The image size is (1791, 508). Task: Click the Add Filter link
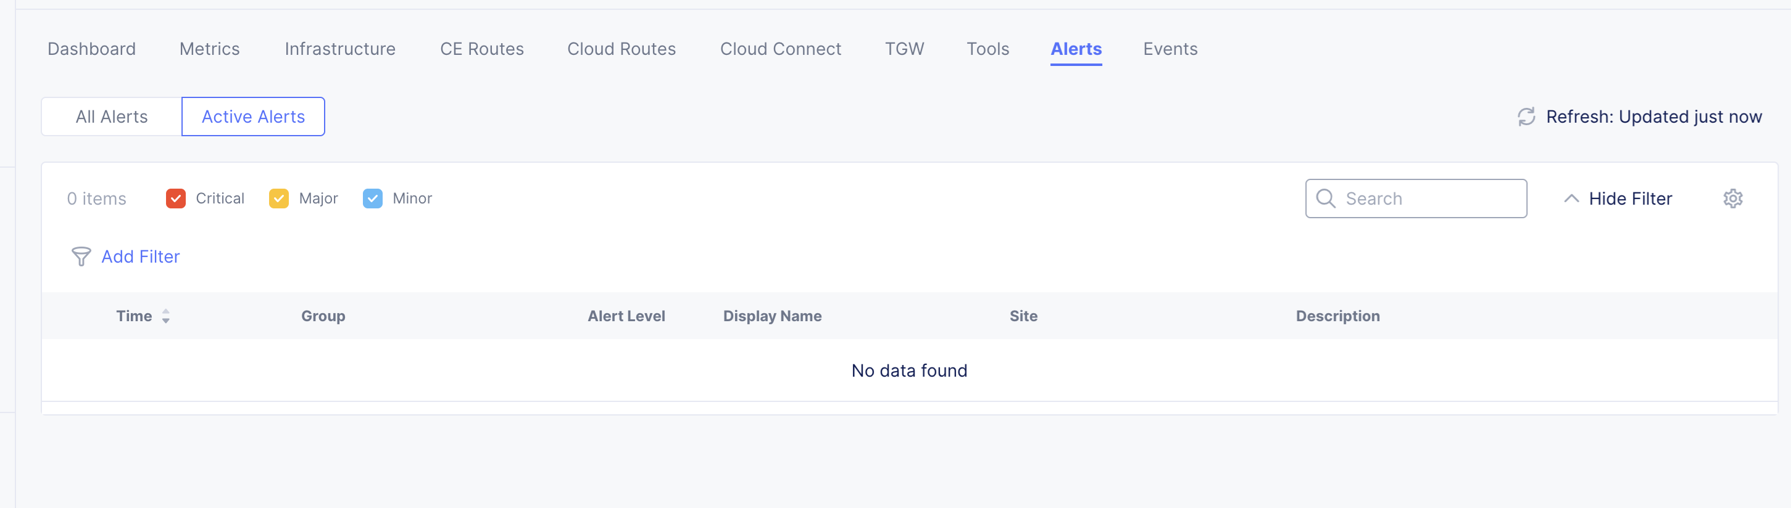(141, 257)
